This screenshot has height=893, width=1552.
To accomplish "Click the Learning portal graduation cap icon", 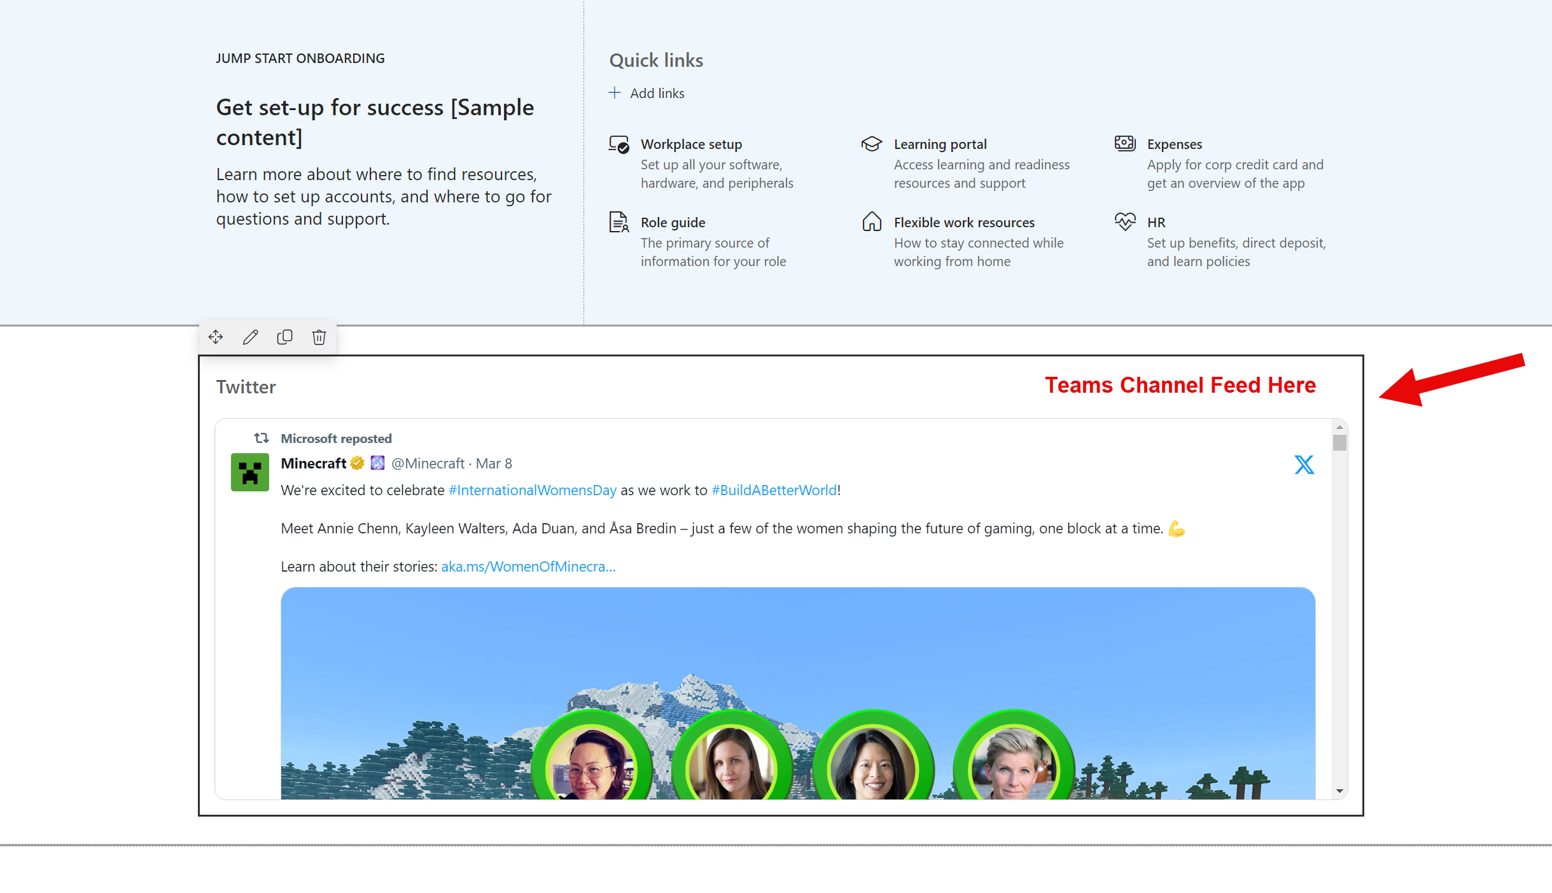I will point(871,144).
